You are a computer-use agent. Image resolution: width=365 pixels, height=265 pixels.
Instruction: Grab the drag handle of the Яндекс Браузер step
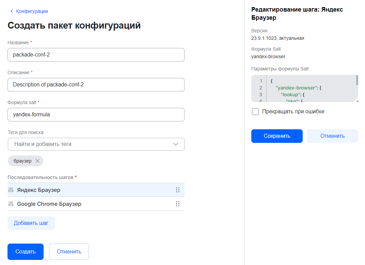tap(177, 190)
